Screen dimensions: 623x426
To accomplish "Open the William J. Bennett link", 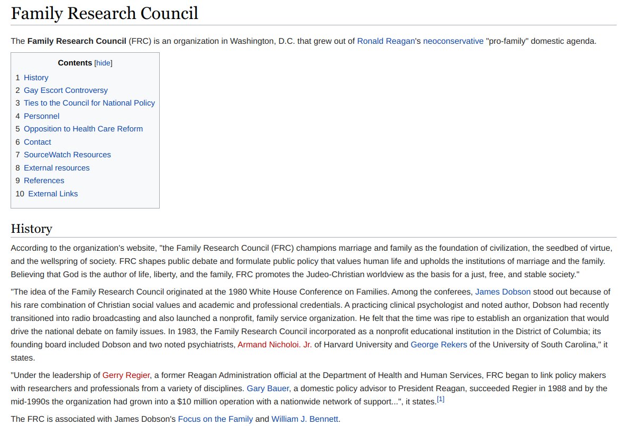I will tap(305, 419).
